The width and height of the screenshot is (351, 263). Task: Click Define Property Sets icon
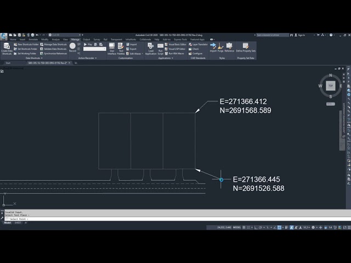point(245,47)
